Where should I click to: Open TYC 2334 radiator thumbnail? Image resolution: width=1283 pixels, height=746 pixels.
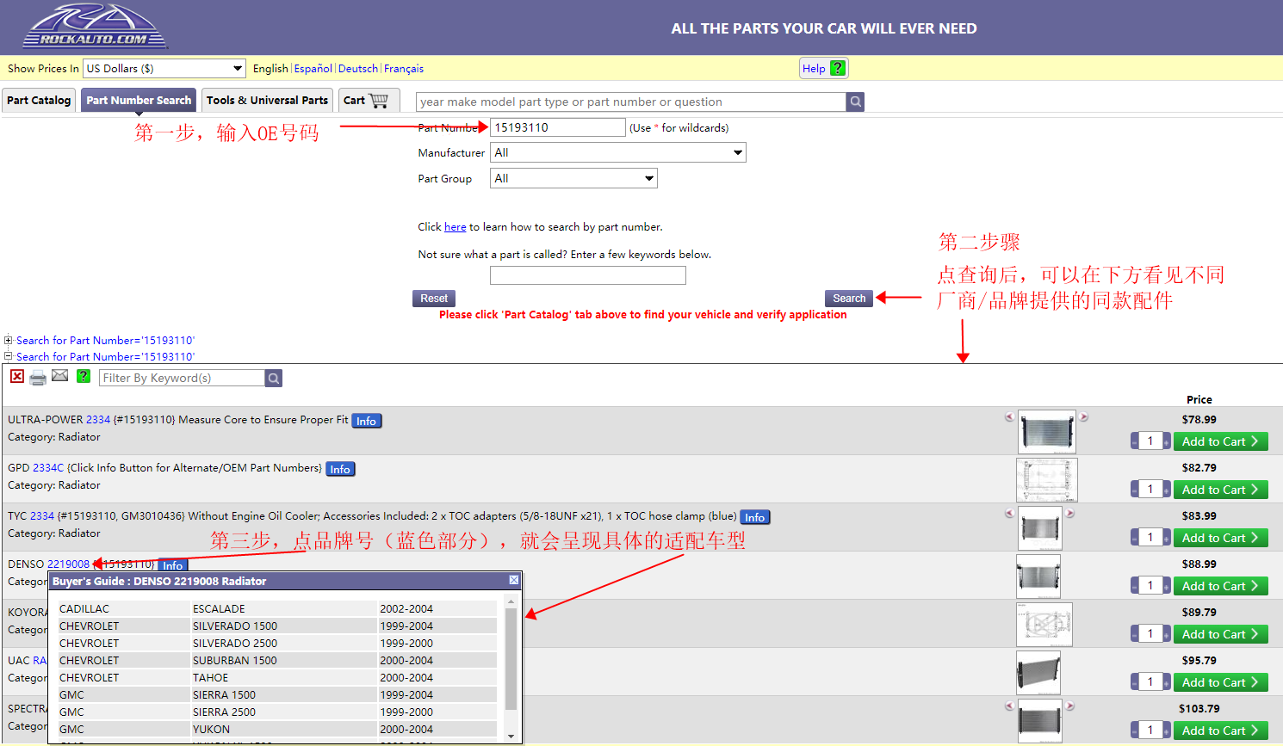(1039, 528)
